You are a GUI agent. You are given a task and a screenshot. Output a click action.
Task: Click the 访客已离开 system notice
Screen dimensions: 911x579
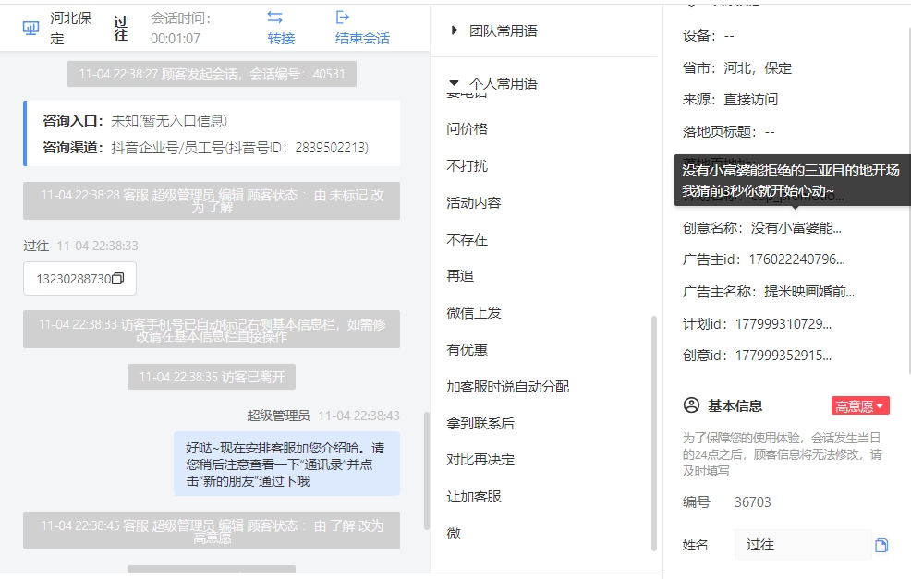(212, 377)
